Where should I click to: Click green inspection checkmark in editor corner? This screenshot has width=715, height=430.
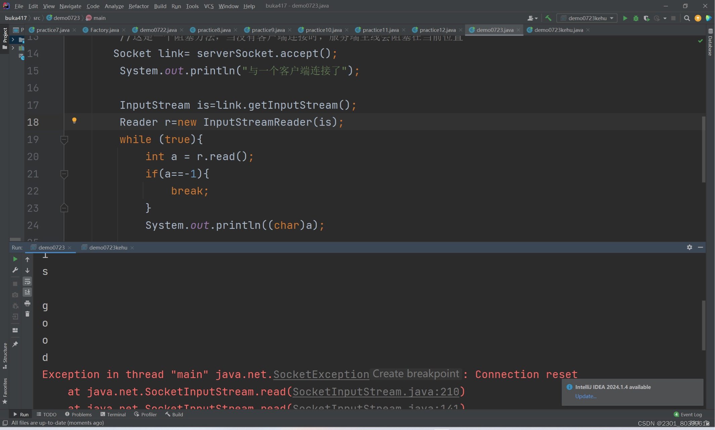click(700, 41)
